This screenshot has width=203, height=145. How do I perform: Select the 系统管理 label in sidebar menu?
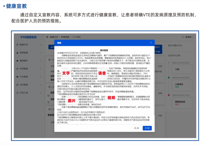[x=24, y=69]
